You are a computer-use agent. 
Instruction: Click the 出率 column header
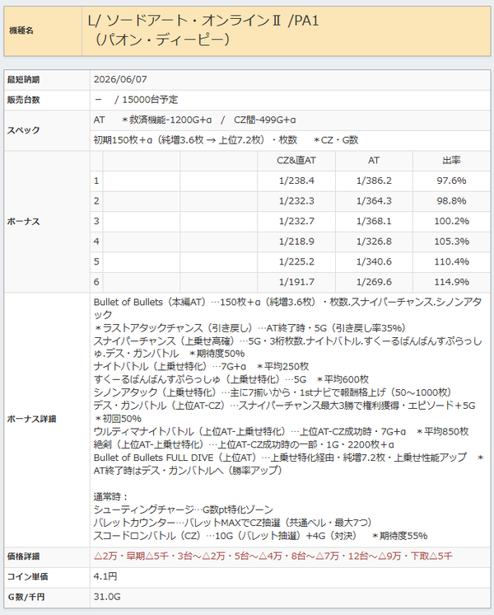click(x=451, y=161)
